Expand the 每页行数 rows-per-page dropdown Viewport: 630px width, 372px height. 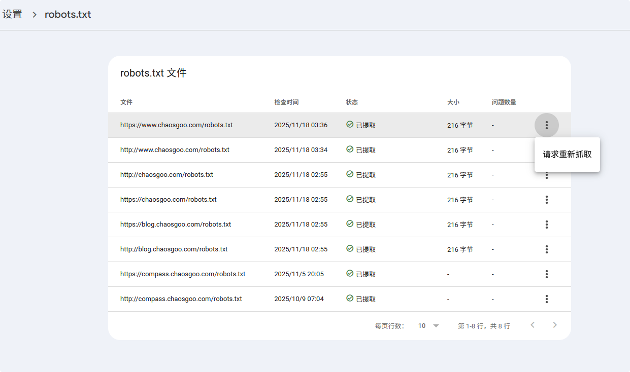point(428,326)
